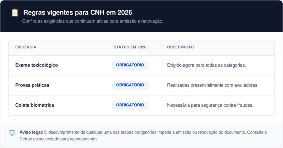This screenshot has height=148, width=283.
Task: Click the OBSERVAÇÃO column header
Action: 180,47
